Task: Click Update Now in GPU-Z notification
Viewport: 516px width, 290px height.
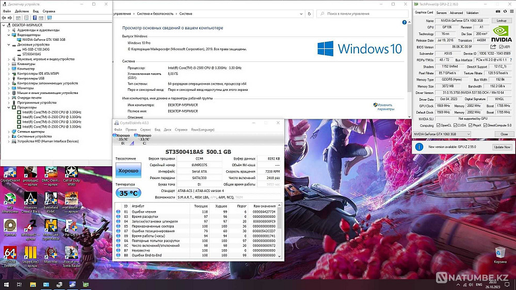Action: pos(502,147)
